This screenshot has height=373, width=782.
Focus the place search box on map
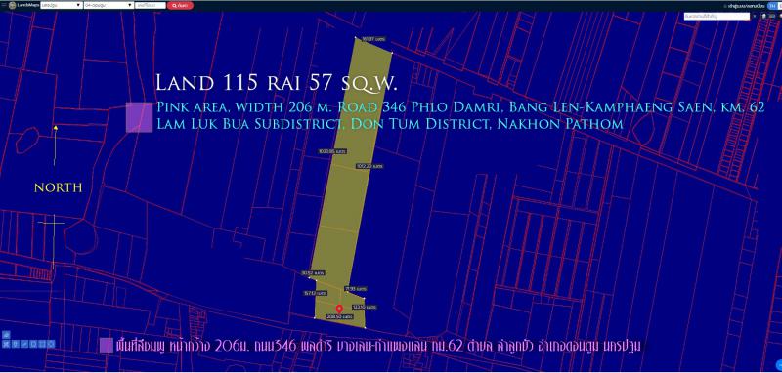click(717, 16)
